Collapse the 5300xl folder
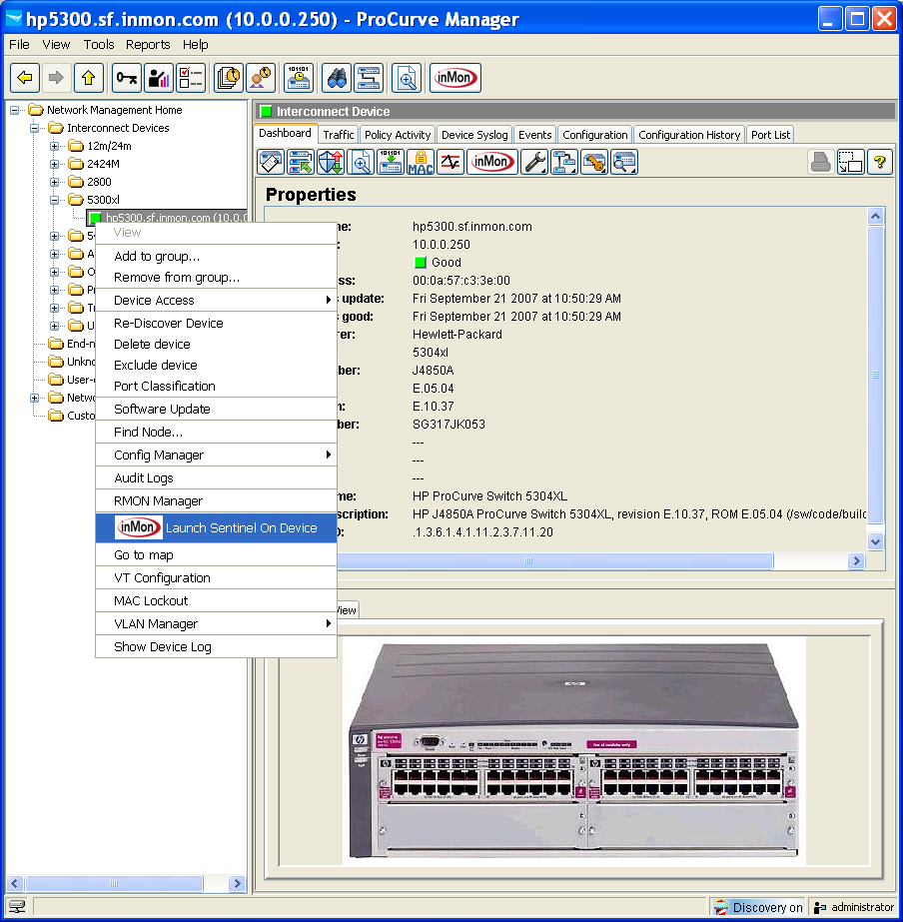 tap(55, 200)
